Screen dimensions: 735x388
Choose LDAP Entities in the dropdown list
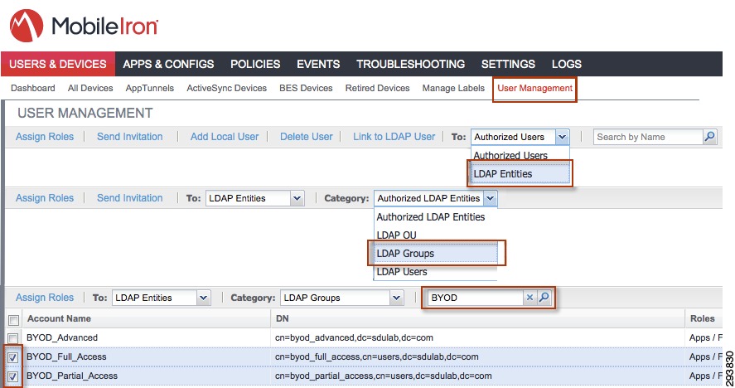pos(520,173)
